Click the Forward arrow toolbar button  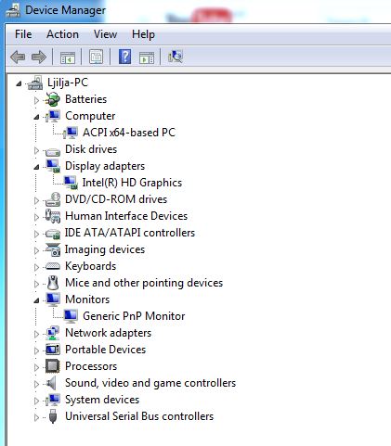[39, 57]
